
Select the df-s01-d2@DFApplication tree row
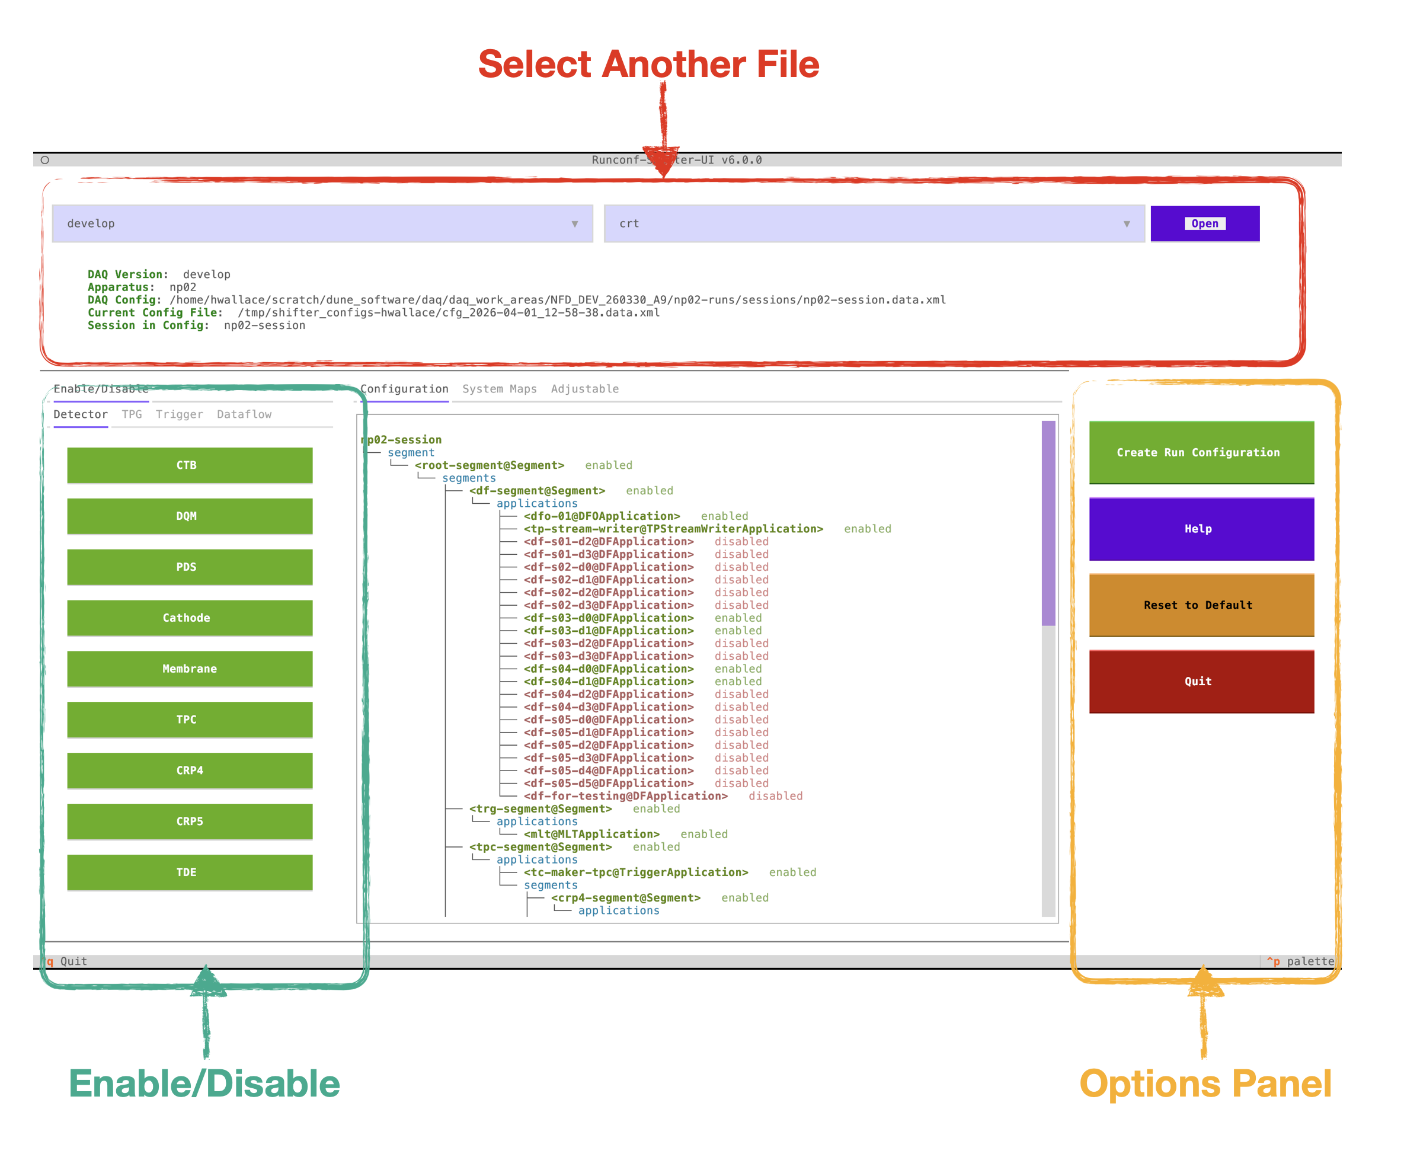[x=645, y=542]
